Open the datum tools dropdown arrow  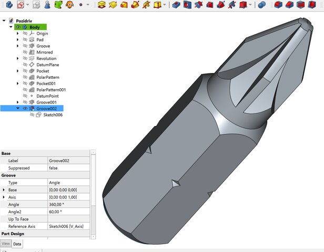[x=88, y=5]
